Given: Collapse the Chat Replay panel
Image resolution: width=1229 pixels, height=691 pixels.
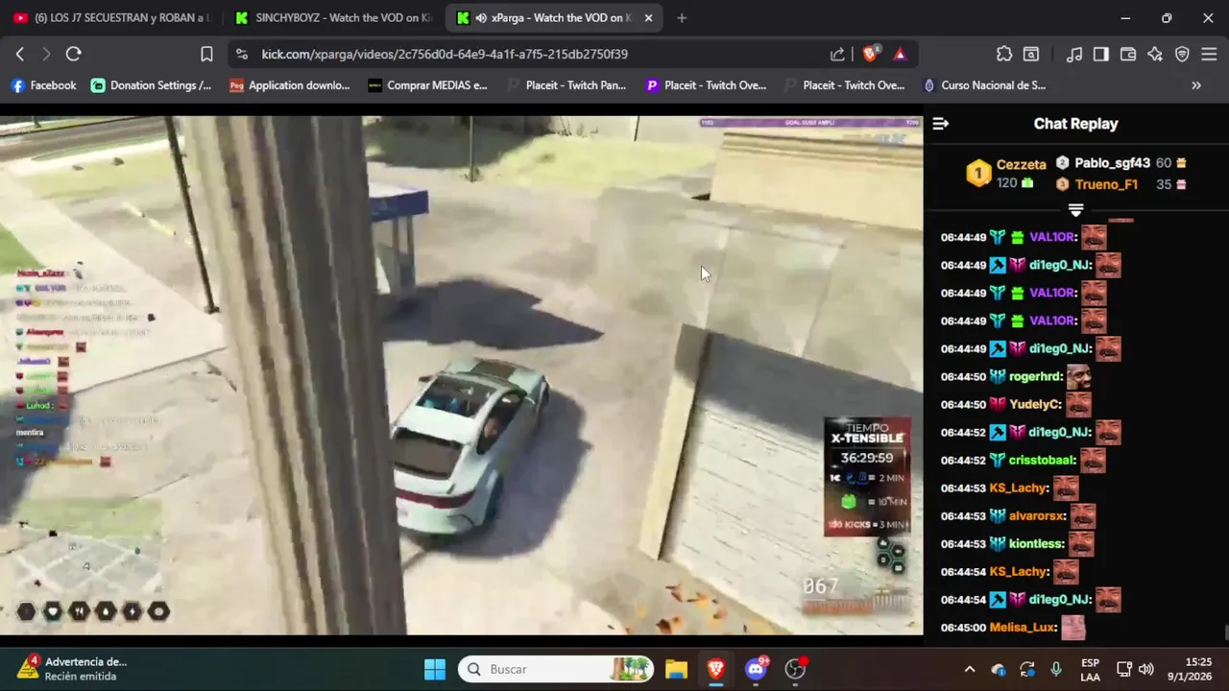Looking at the screenshot, I should pyautogui.click(x=941, y=124).
